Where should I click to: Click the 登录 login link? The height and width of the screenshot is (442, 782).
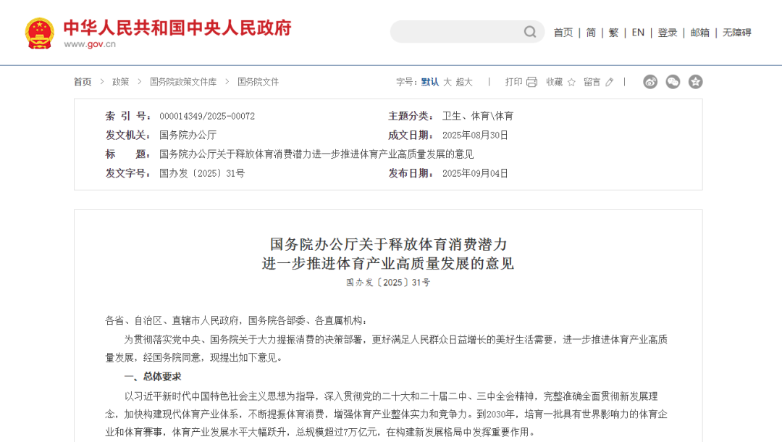coord(668,33)
